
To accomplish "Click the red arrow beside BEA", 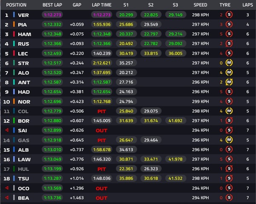I will coord(6,198).
